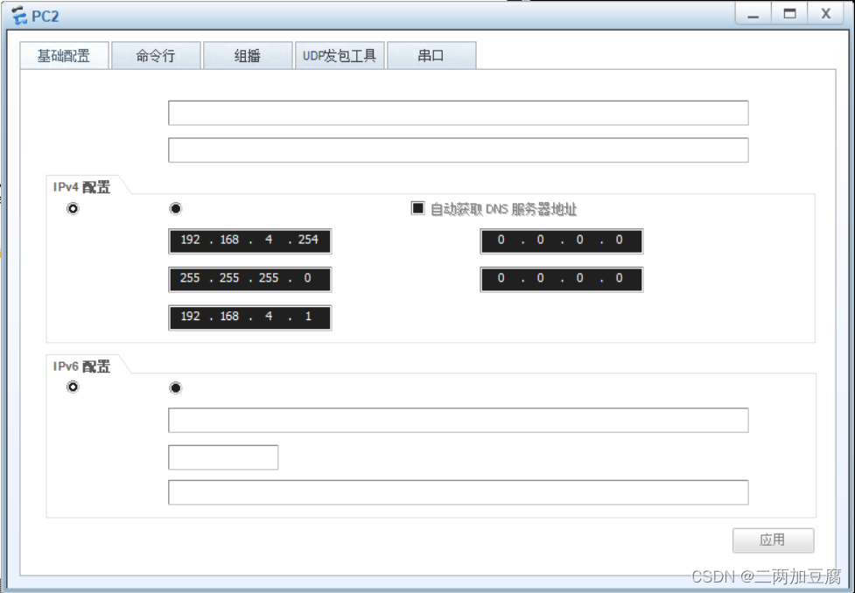Select the static radio button under IPv6 配置

[x=74, y=387]
